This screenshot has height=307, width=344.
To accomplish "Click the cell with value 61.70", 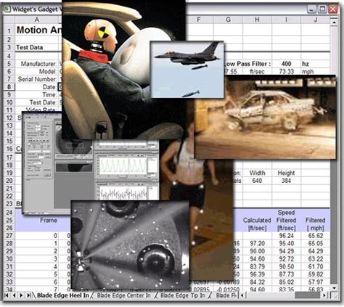I will coord(316,266).
